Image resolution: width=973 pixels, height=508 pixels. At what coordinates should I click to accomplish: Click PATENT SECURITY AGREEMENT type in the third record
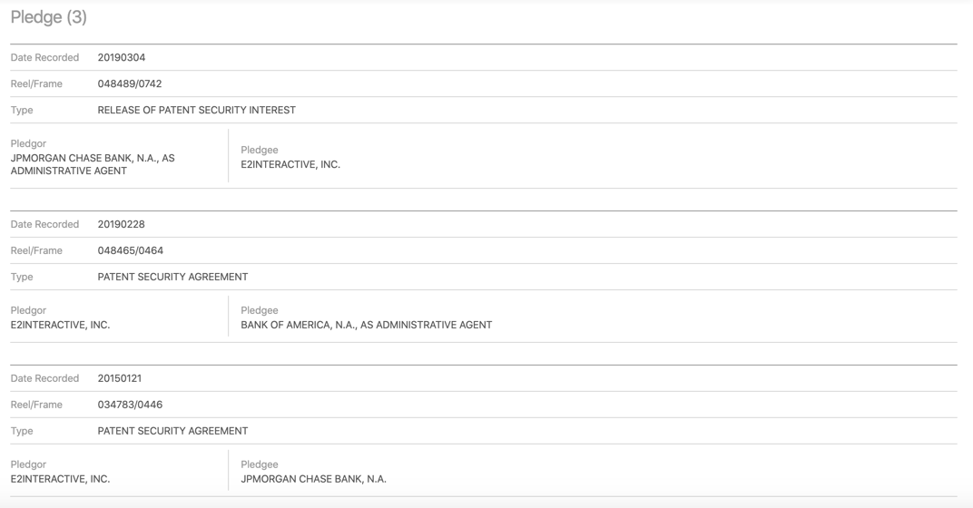tap(172, 431)
